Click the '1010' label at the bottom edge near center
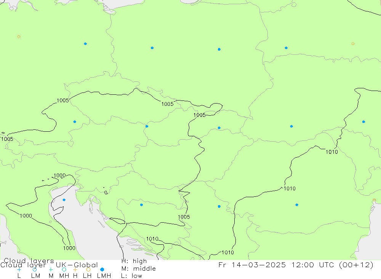 pos(228,252)
